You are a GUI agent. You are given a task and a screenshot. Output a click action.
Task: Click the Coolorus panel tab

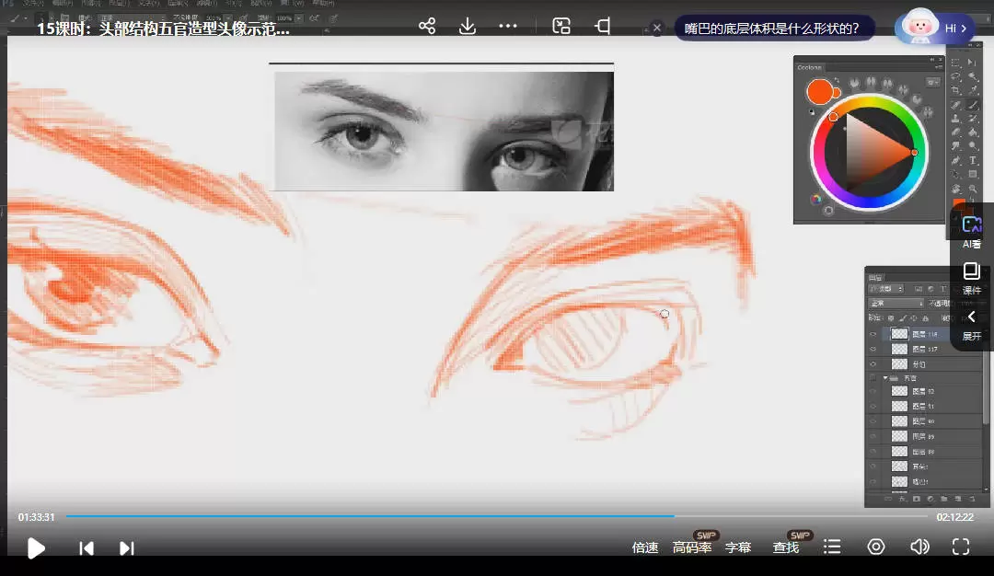810,67
